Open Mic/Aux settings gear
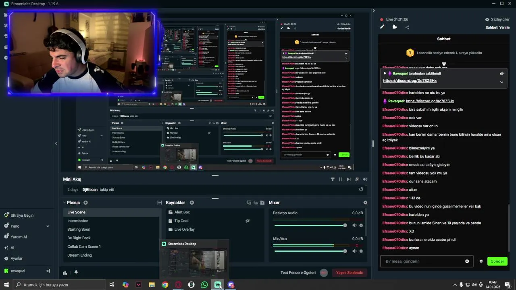The image size is (516, 290). [361, 251]
